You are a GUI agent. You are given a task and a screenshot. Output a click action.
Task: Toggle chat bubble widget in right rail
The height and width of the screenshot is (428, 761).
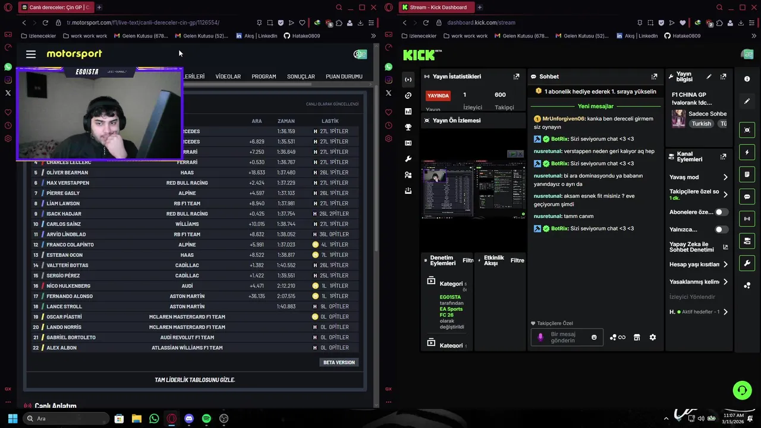(x=747, y=197)
